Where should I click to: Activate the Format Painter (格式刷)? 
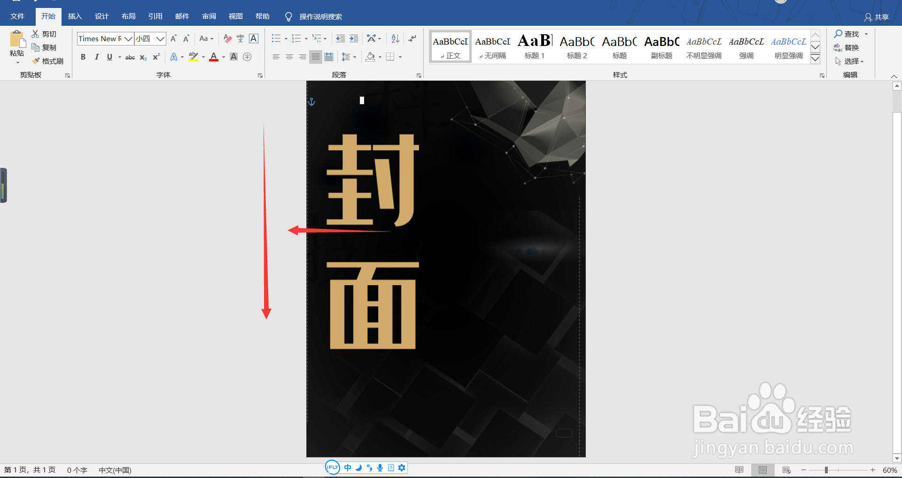click(x=48, y=61)
